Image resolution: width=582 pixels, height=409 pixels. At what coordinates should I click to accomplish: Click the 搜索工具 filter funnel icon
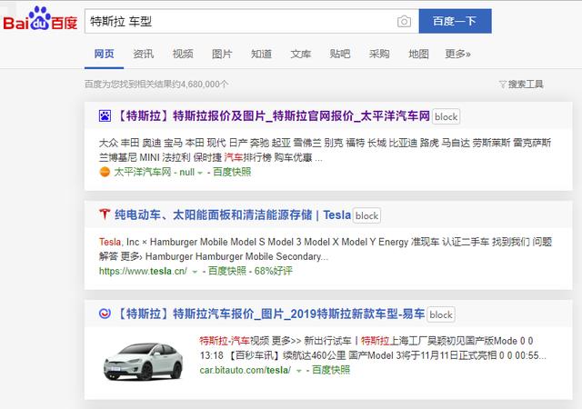point(503,85)
